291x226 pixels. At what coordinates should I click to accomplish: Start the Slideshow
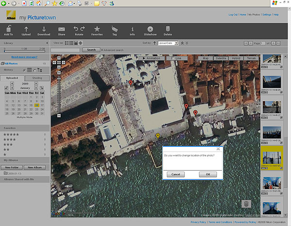coord(150,31)
